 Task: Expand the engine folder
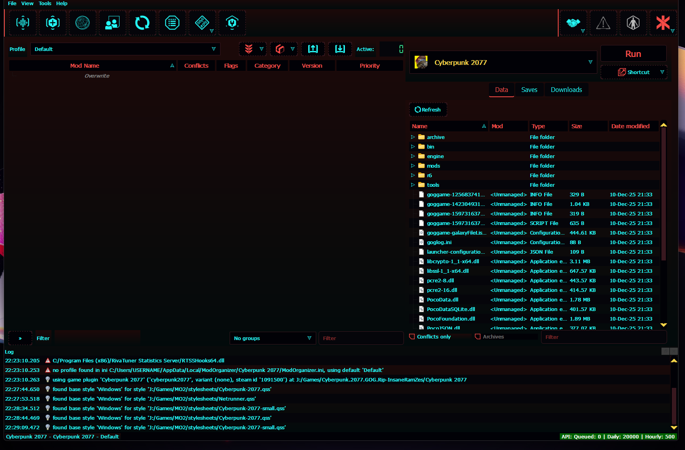(x=413, y=156)
